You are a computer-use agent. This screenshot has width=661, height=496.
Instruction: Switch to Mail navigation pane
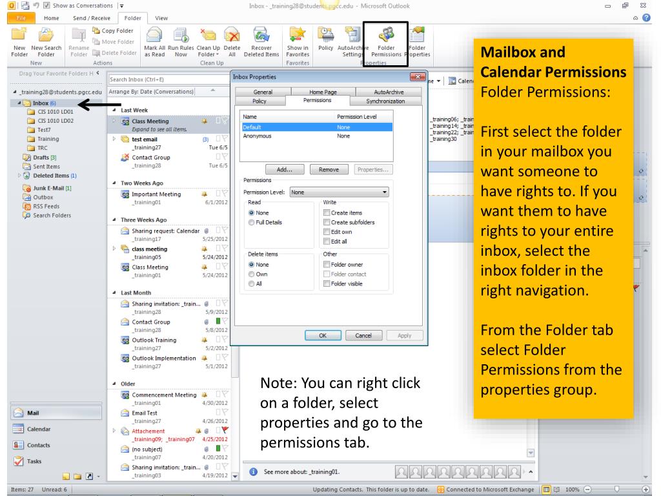click(x=56, y=413)
